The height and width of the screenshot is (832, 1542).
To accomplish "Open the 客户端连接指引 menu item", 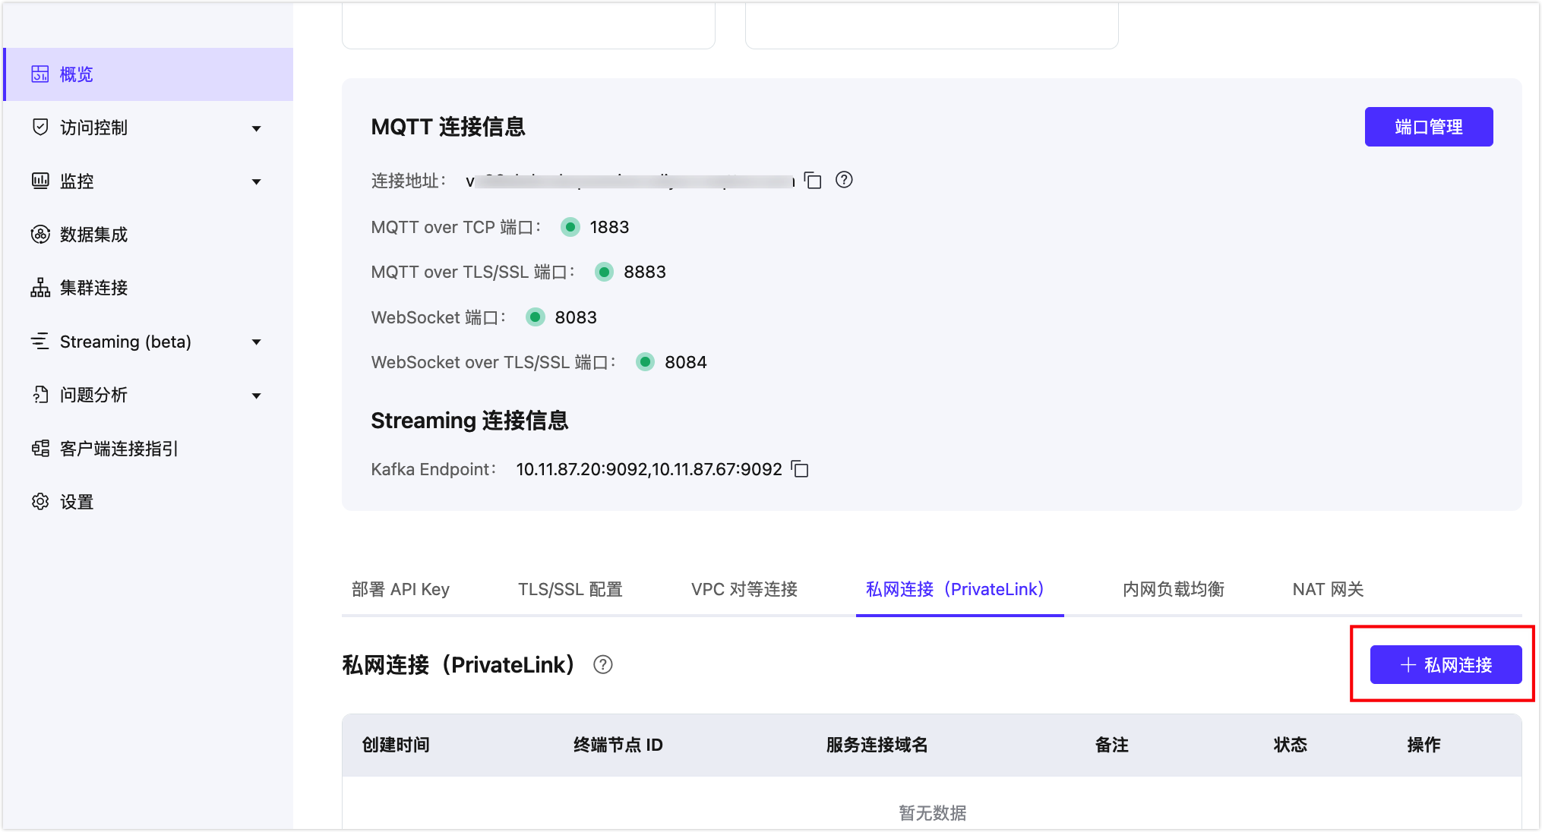I will [149, 449].
